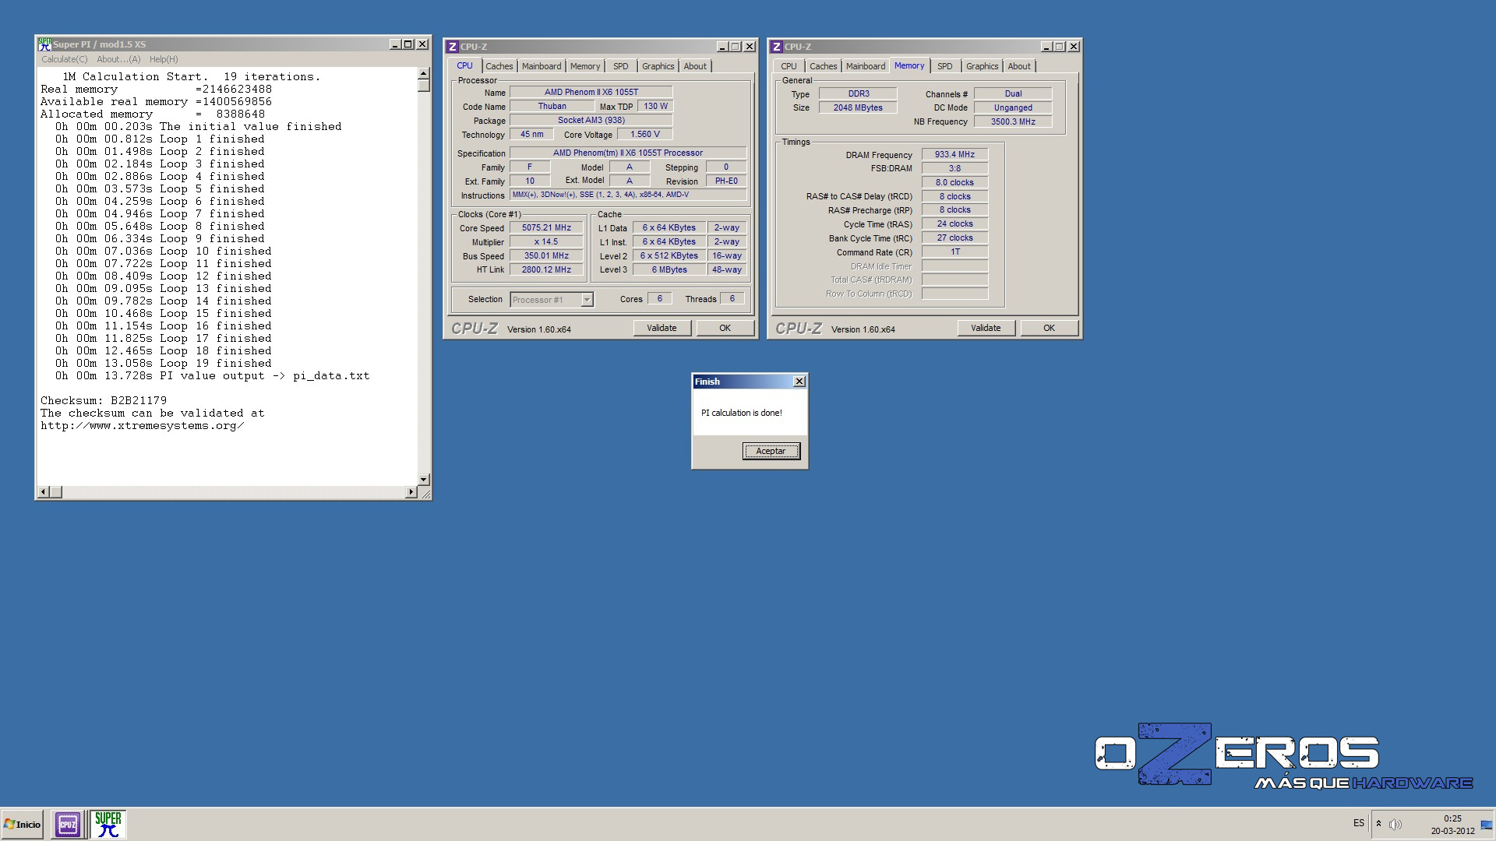Switch to CPU tab in right CPU-Z
This screenshot has height=841, width=1496.
(x=789, y=66)
